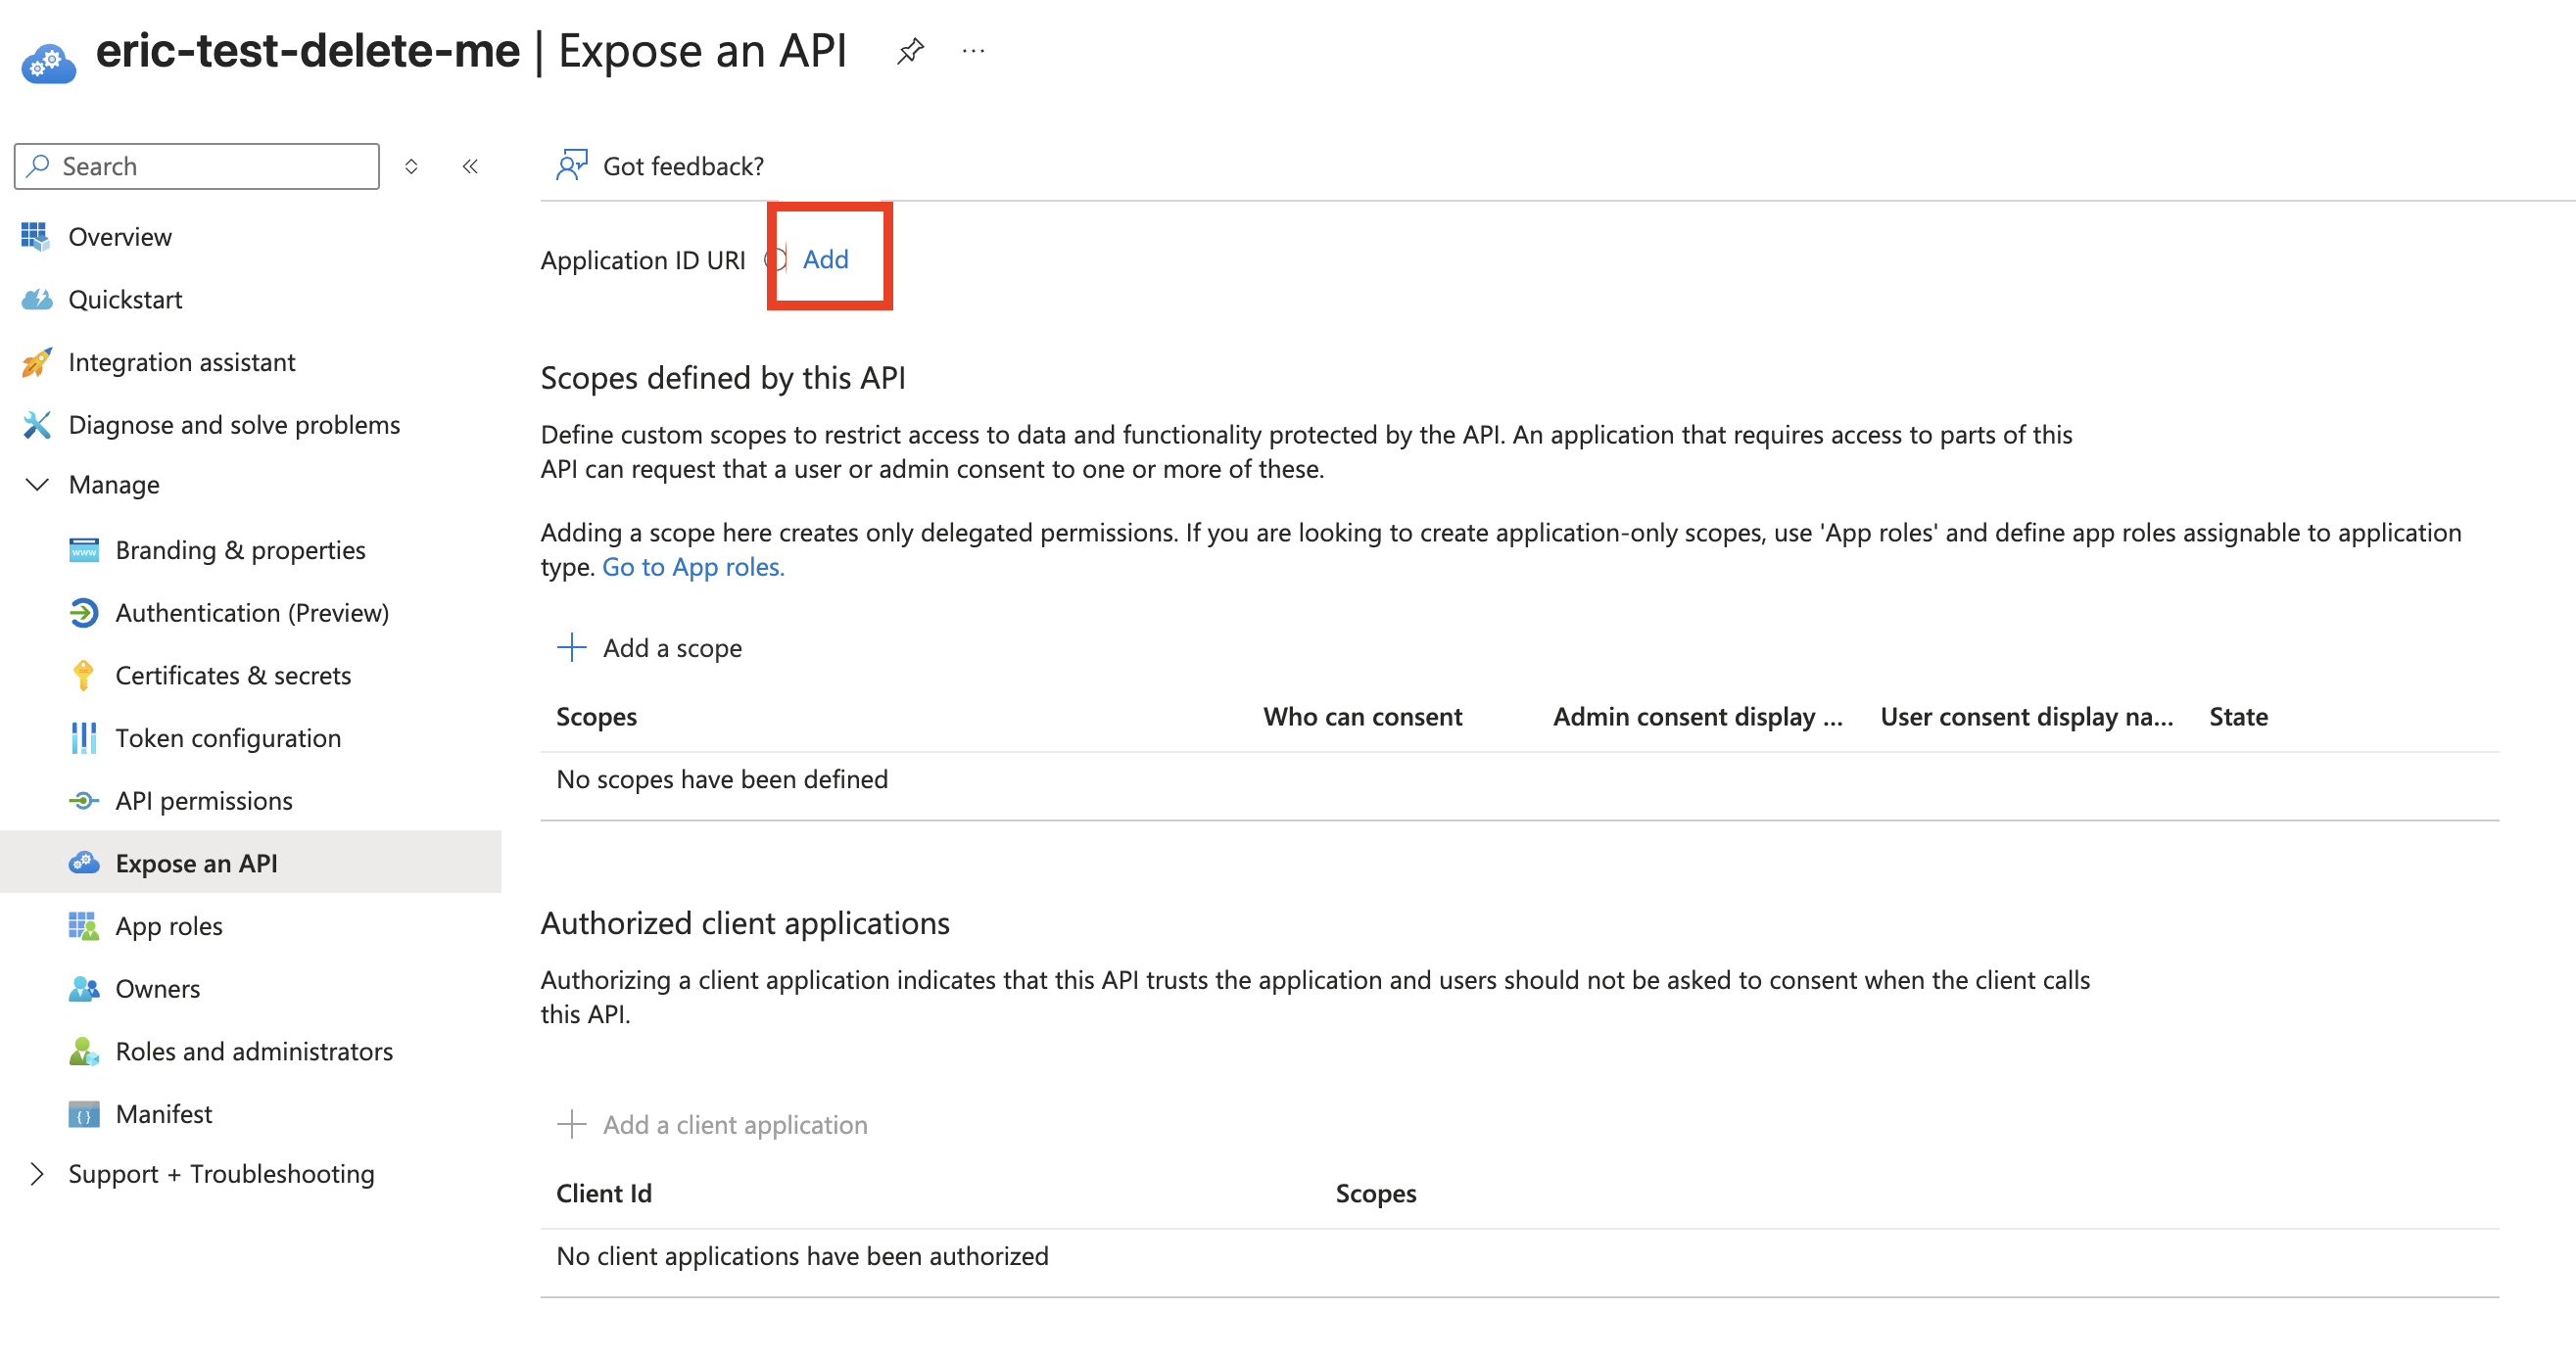The image size is (2576, 1359).
Task: Open the ellipsis menu next to pin
Action: point(972,50)
